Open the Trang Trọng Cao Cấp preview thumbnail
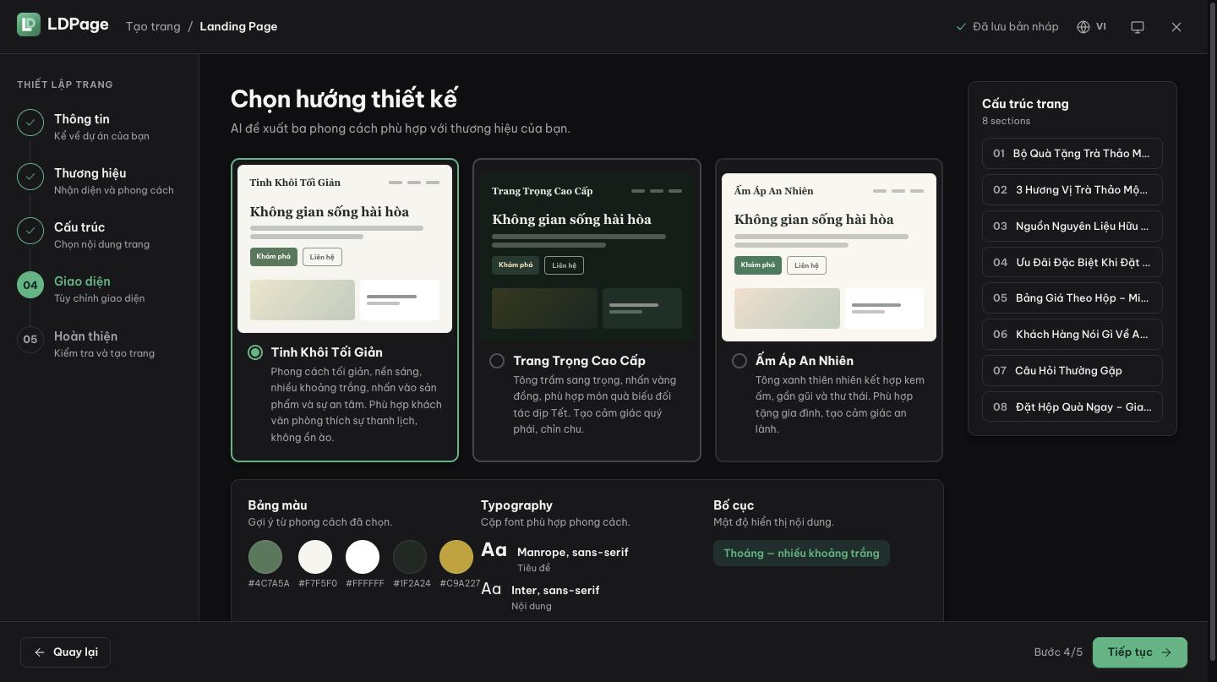Image resolution: width=1217 pixels, height=682 pixels. point(587,257)
